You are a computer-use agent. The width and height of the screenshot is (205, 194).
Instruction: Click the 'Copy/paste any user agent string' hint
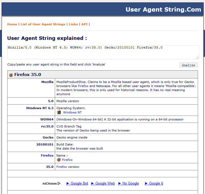pyautogui.click(x=56, y=64)
